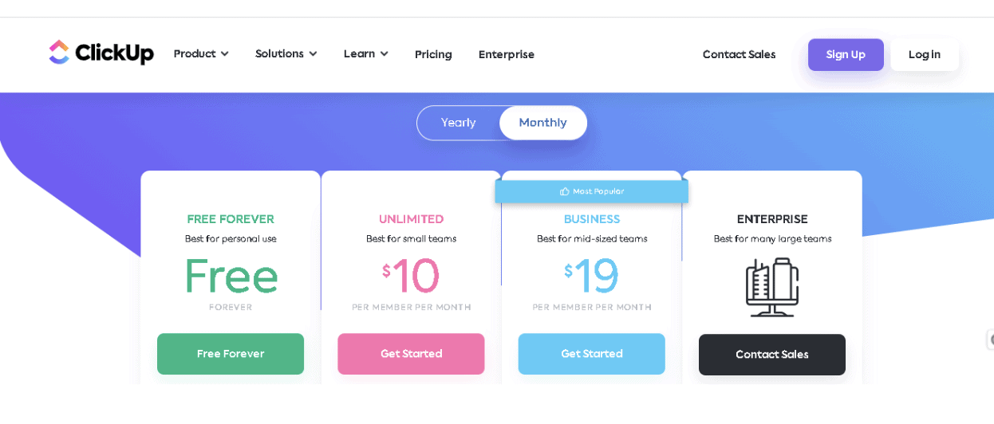Click the ClickUp wordmark text
Viewport: 994px width, 424px height.
[114, 53]
